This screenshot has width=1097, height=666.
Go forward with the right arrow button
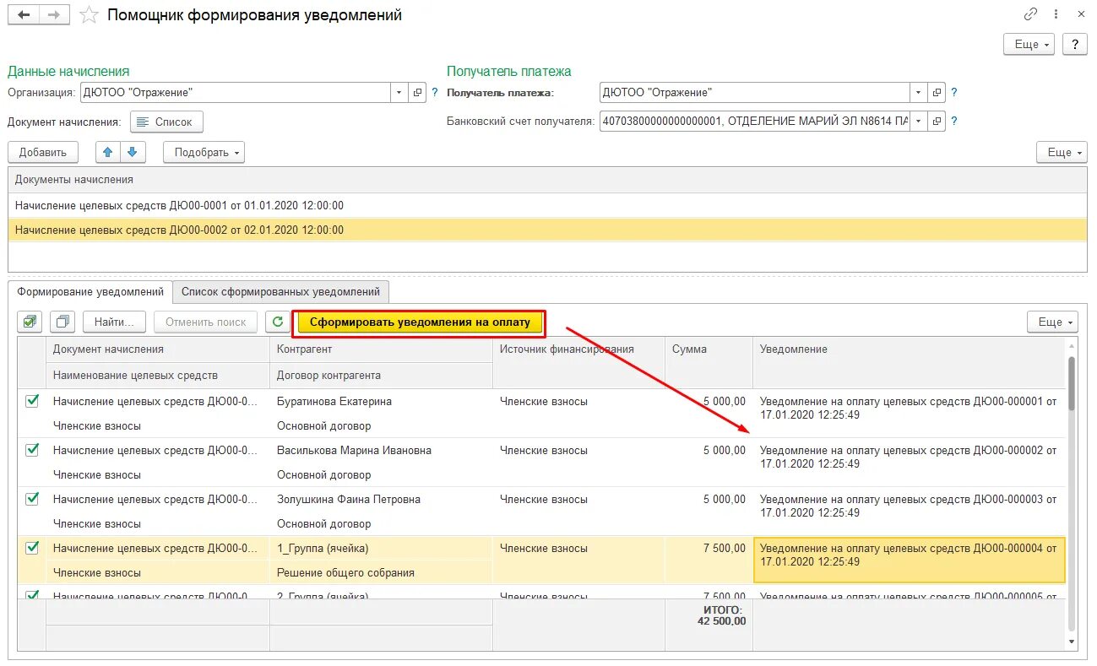coord(55,15)
